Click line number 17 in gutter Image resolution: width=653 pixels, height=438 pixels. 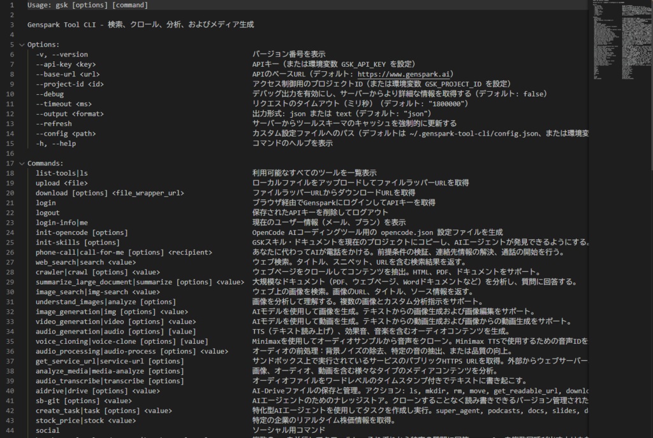coord(10,164)
